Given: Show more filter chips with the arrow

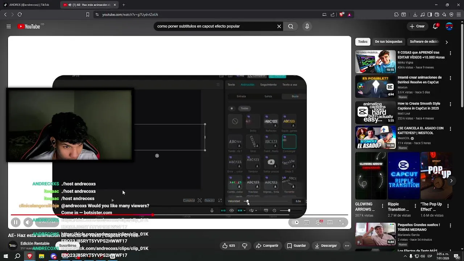Looking at the screenshot, I should 447,42.
